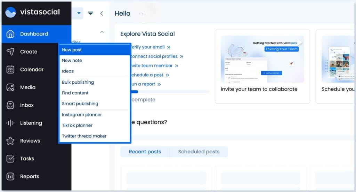
Task: Collapse profile panel with left chevron
Action: click(x=102, y=14)
